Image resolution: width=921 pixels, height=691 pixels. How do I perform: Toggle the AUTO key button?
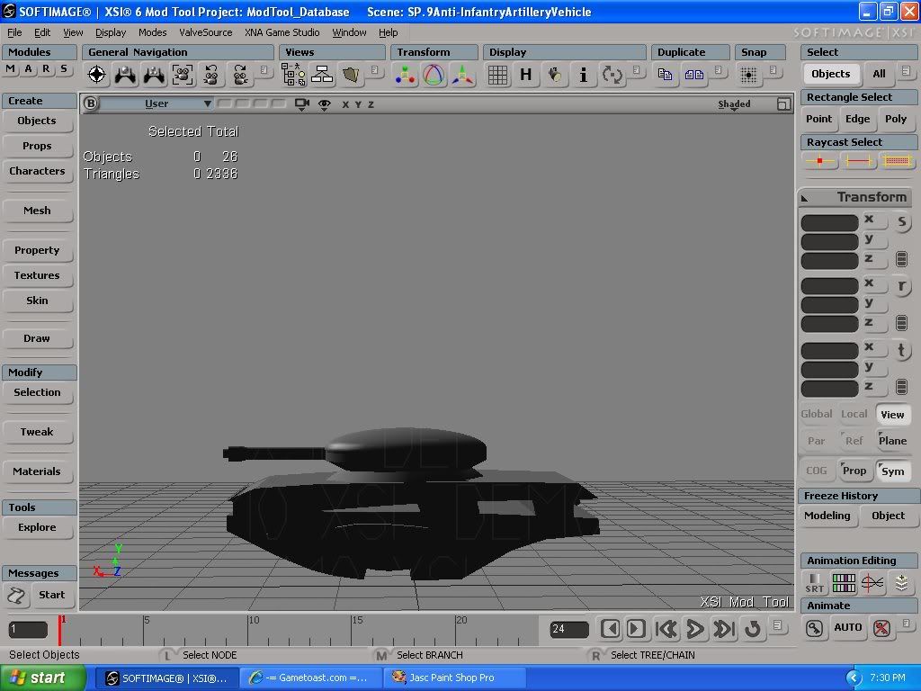847,627
